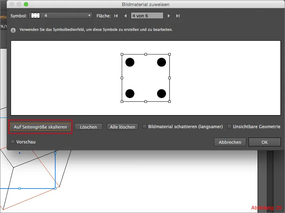This screenshot has width=285, height=213.
Task: Click the Löschen button
Action: point(88,127)
